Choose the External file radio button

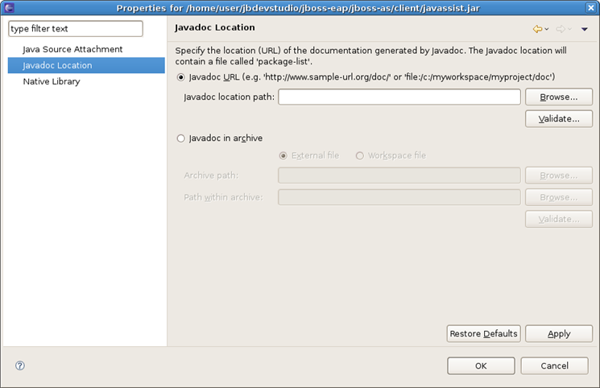click(x=283, y=155)
